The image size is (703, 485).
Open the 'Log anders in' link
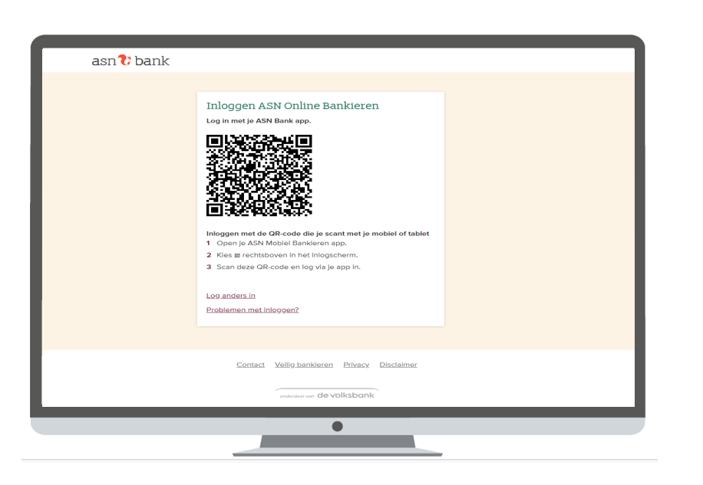230,295
